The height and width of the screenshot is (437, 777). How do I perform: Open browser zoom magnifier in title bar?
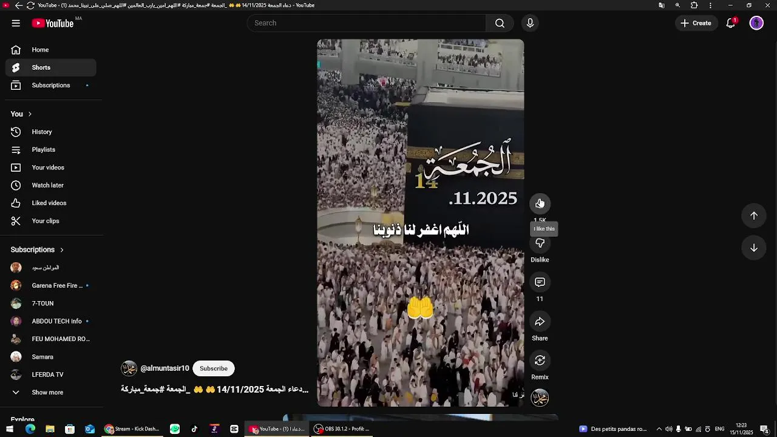click(x=678, y=5)
